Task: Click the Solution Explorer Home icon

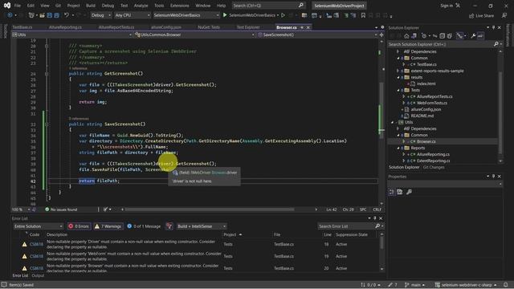Action: (406, 36)
